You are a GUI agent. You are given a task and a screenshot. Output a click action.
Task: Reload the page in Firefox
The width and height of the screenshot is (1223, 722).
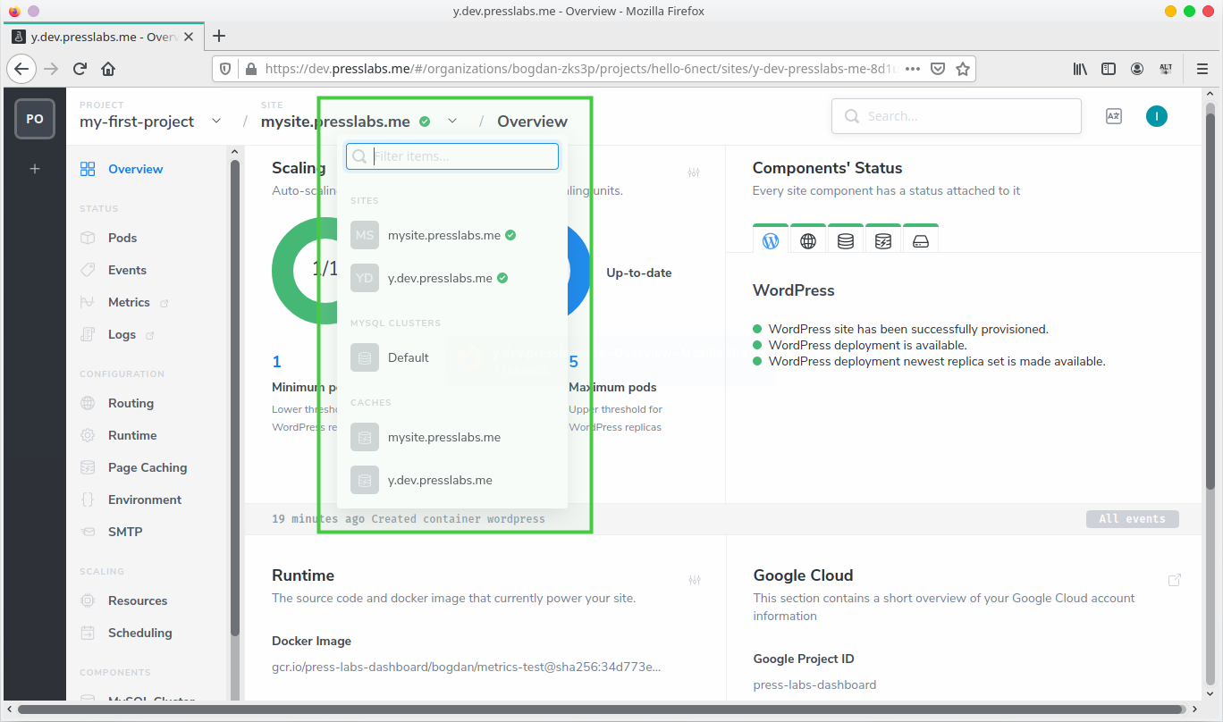pos(80,69)
